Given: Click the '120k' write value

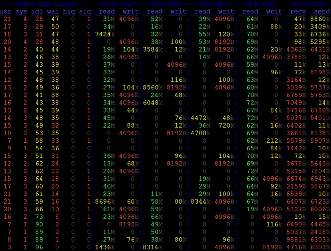Looking at the screenshot, I should pos(226,34).
